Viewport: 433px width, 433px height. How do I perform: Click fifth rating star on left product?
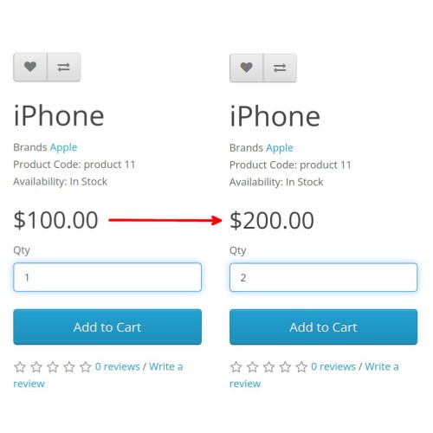point(86,367)
